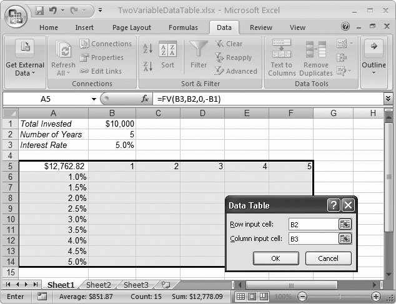
Task: Expand the Name Box dropdown arrow
Action: 94,99
